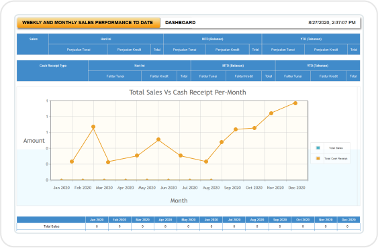Select 'Sep 2020' column header in the bottom table

click(x=280, y=220)
